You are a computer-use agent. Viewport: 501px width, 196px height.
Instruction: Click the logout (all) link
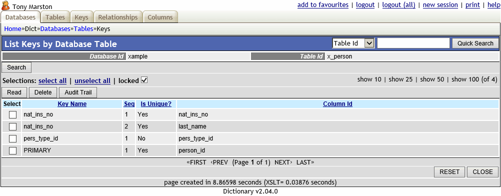399,5
